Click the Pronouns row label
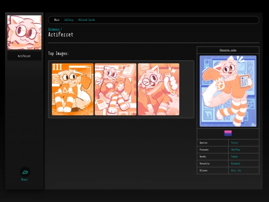Screen dimensions: 269x202 point(204,150)
